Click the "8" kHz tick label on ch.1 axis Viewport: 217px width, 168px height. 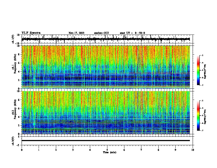pyautogui.click(x=19, y=54)
